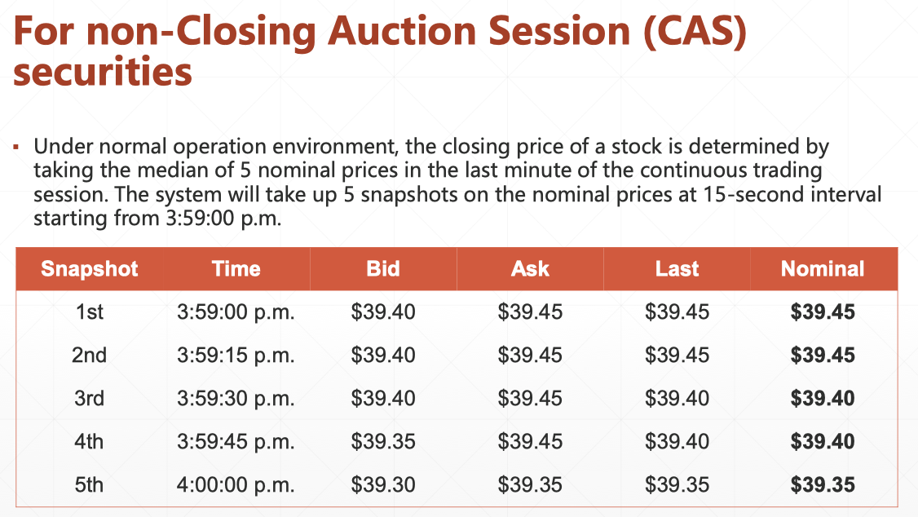This screenshot has width=918, height=517.
Task: Click the Bid column header
Action: pyautogui.click(x=383, y=269)
